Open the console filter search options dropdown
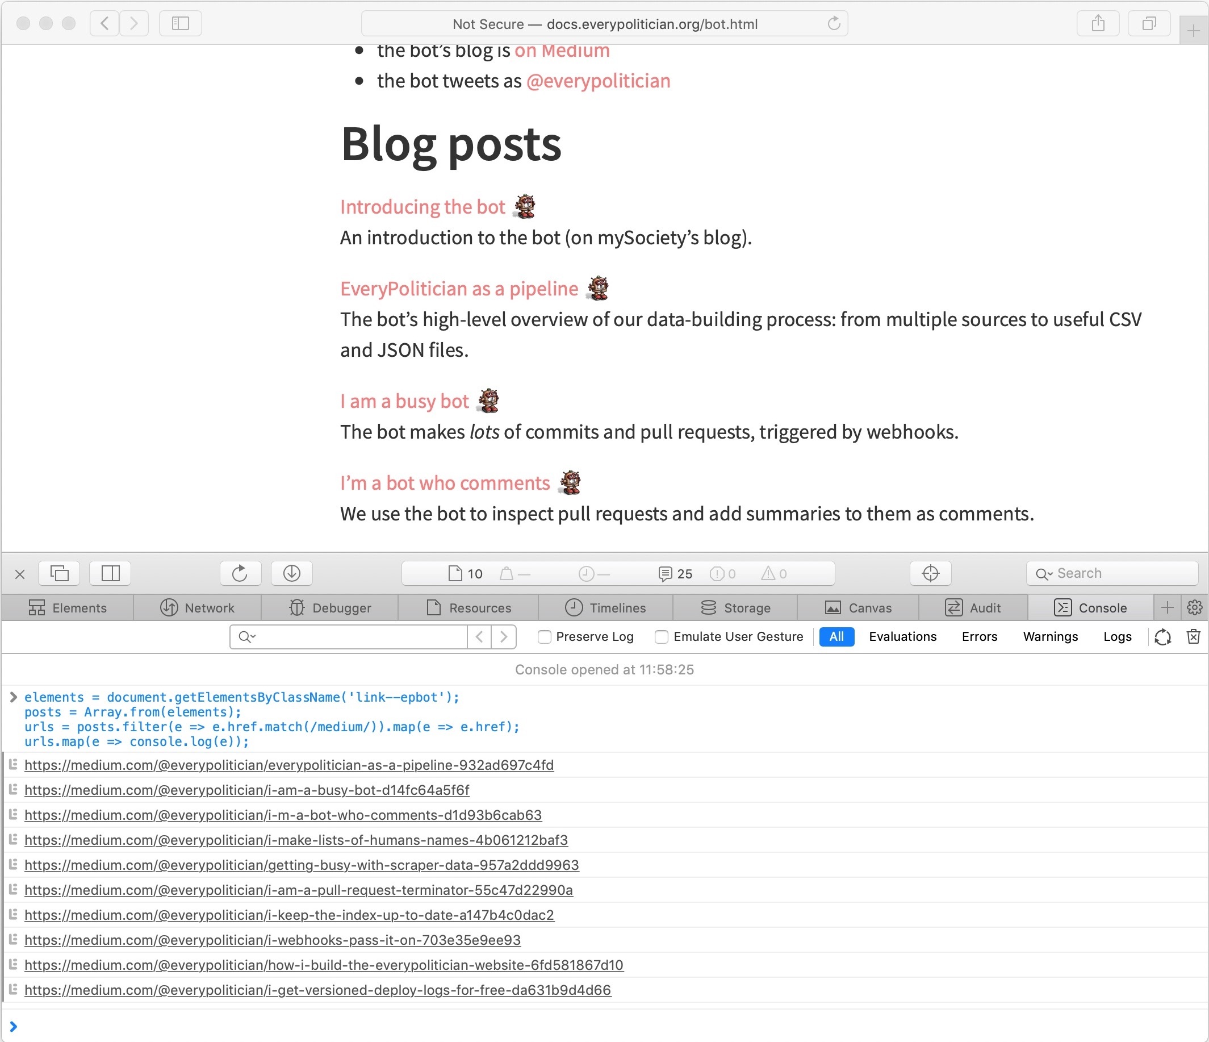 coord(248,636)
